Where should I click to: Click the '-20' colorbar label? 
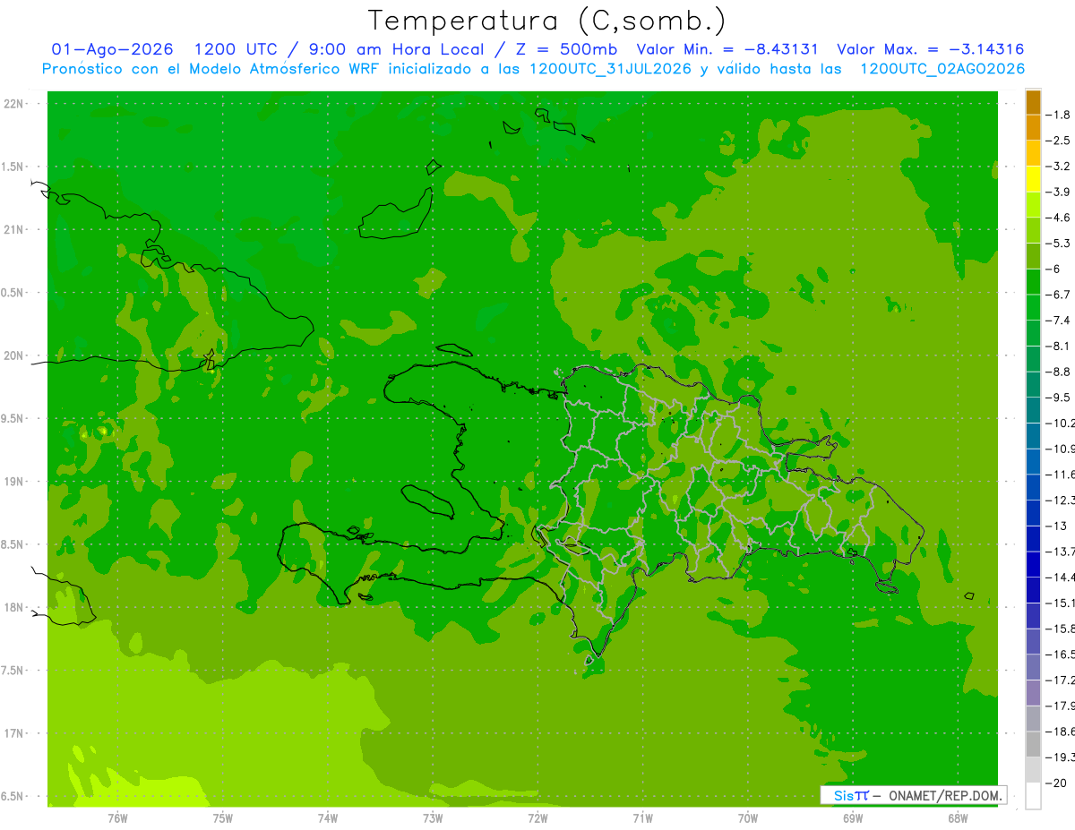pyautogui.click(x=1057, y=783)
